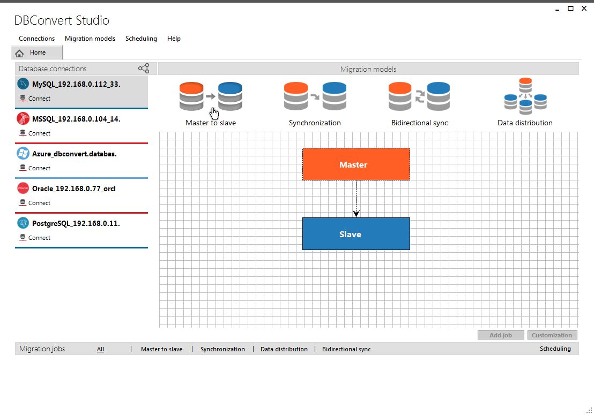The image size is (594, 415).
Task: Click the MSSQL database icon
Action: click(23, 118)
